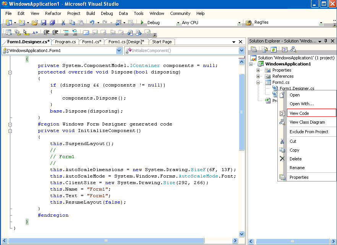Collapse the Dispose method code outline
This screenshot has height=245, width=337.
click(10, 72)
